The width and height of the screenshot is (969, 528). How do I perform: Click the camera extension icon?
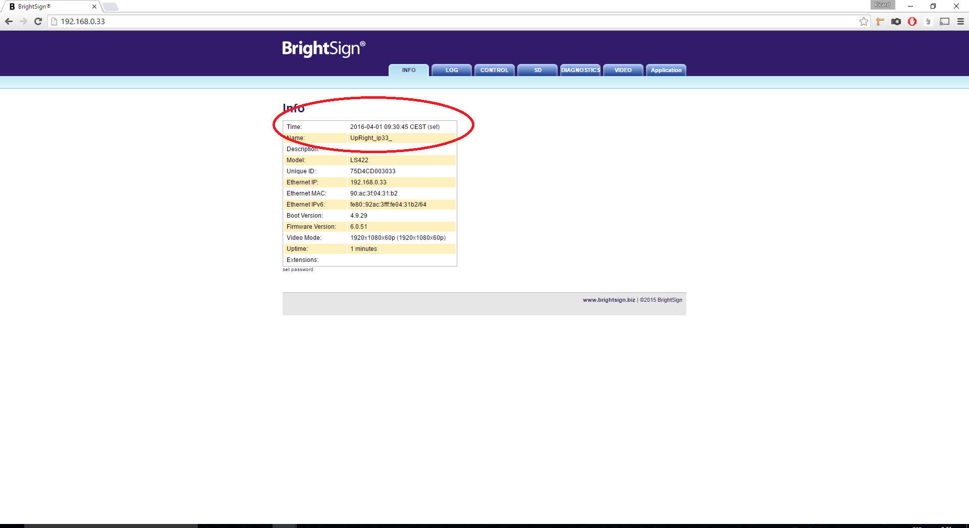click(x=896, y=21)
